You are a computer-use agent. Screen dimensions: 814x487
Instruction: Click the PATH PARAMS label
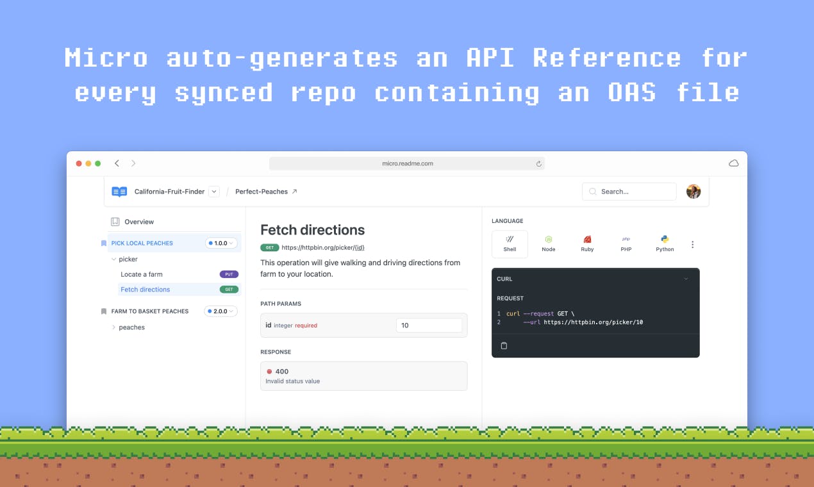(281, 304)
